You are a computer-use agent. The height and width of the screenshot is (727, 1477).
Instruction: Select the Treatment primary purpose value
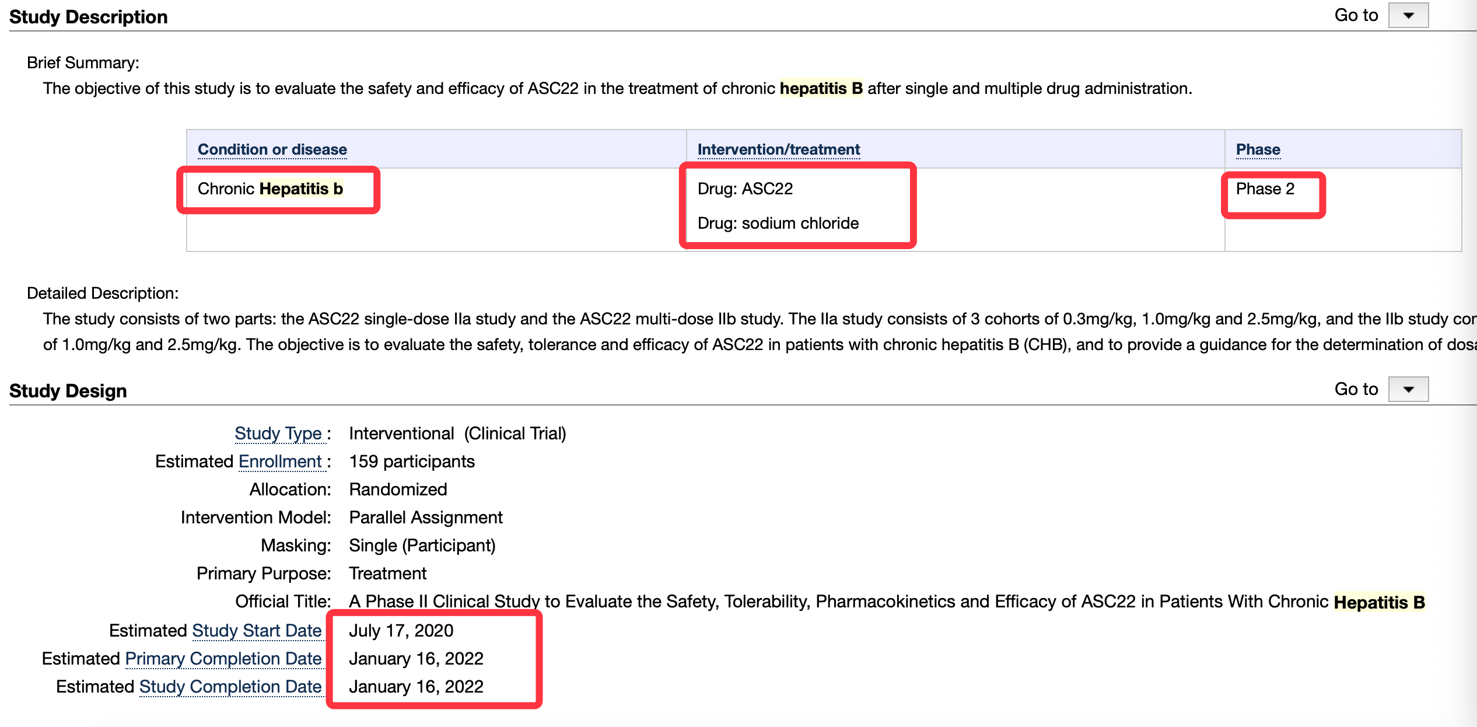tap(388, 574)
